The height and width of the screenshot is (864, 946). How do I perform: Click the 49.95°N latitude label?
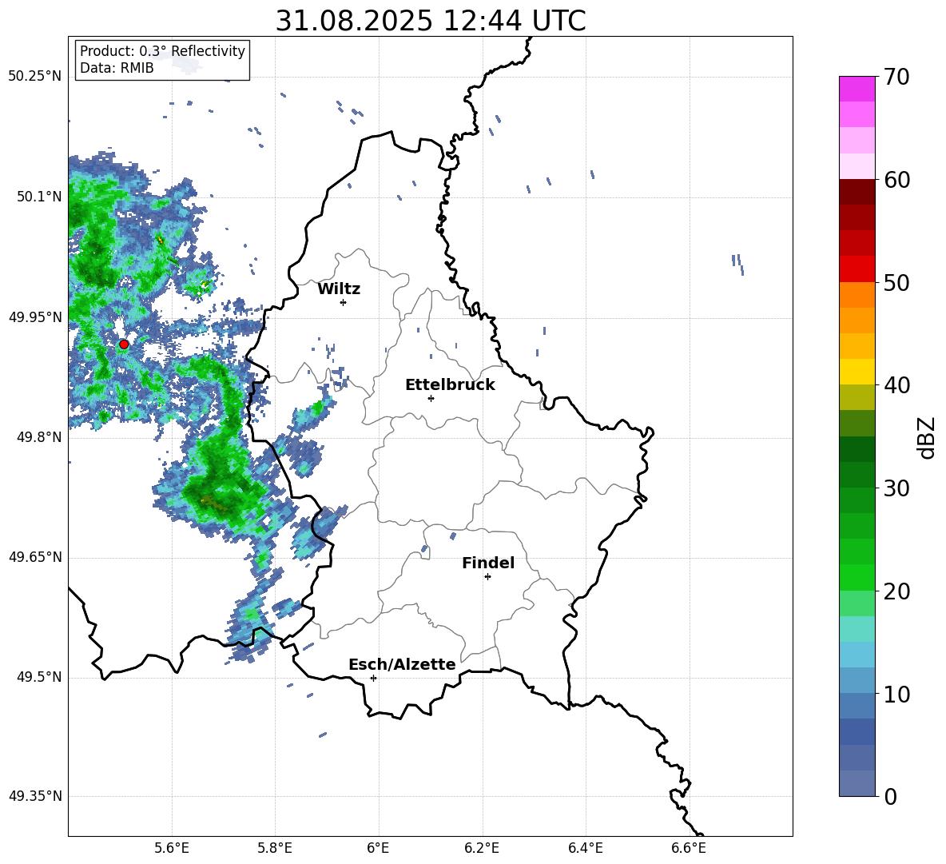35,317
